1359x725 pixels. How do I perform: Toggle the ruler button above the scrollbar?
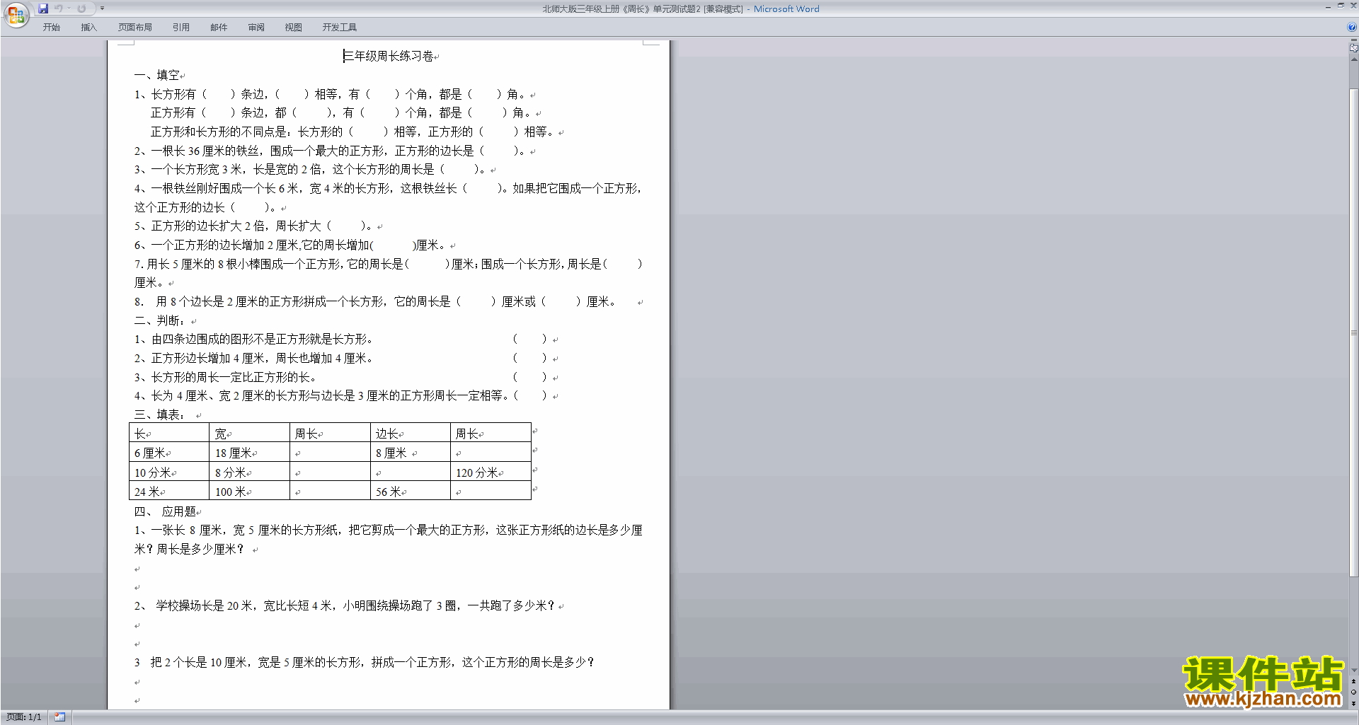(1353, 47)
